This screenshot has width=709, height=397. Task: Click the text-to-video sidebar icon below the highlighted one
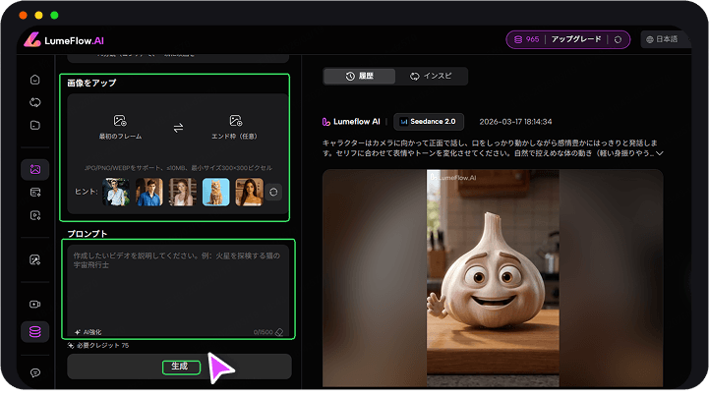[34, 193]
